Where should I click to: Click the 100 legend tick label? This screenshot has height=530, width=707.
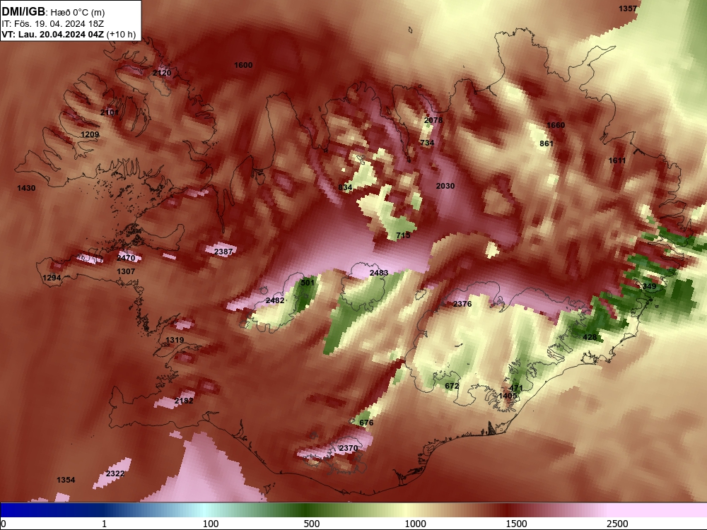click(x=211, y=524)
